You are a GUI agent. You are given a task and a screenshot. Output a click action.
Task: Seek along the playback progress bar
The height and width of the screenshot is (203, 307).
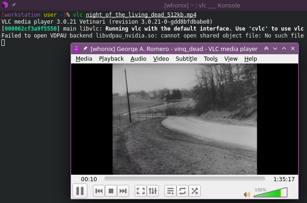(185, 179)
